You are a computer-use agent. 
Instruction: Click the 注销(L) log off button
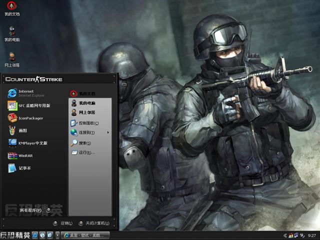pos(62,223)
